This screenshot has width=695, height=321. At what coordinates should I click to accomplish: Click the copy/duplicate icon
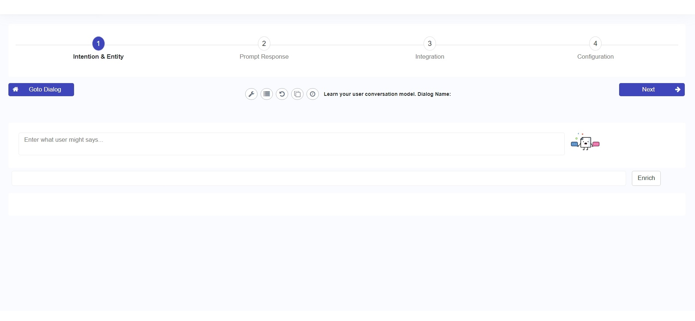[297, 94]
